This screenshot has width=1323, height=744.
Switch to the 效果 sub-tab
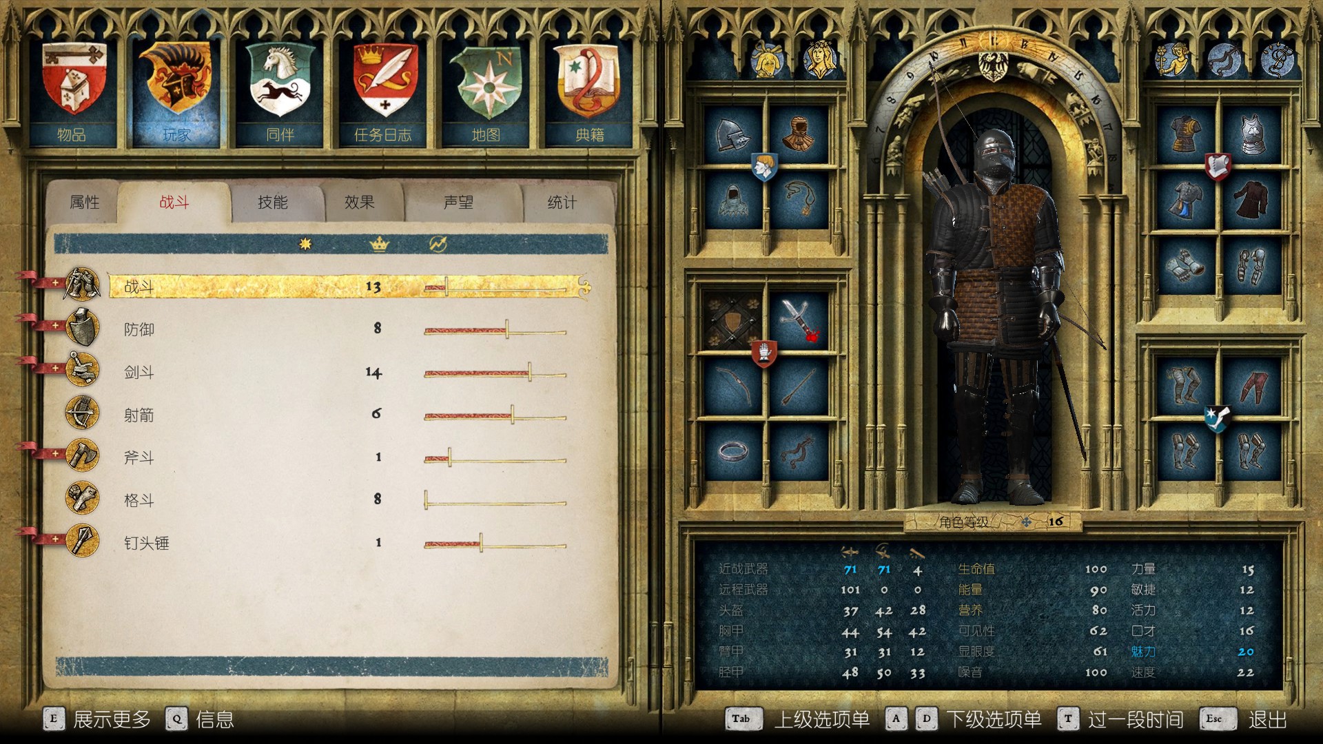[x=360, y=202]
